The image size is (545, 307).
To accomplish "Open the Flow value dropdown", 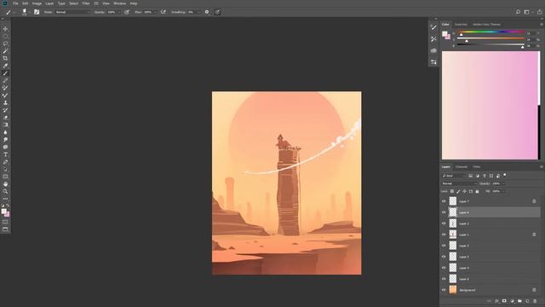I will (155, 12).
